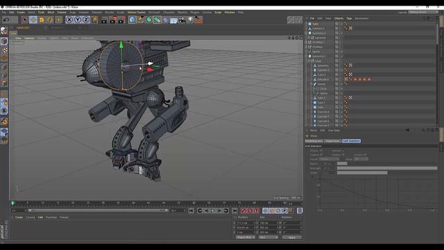The width and height of the screenshot is (444, 250).
Task: Activate the Rotate tool icon
Action: (50, 19)
